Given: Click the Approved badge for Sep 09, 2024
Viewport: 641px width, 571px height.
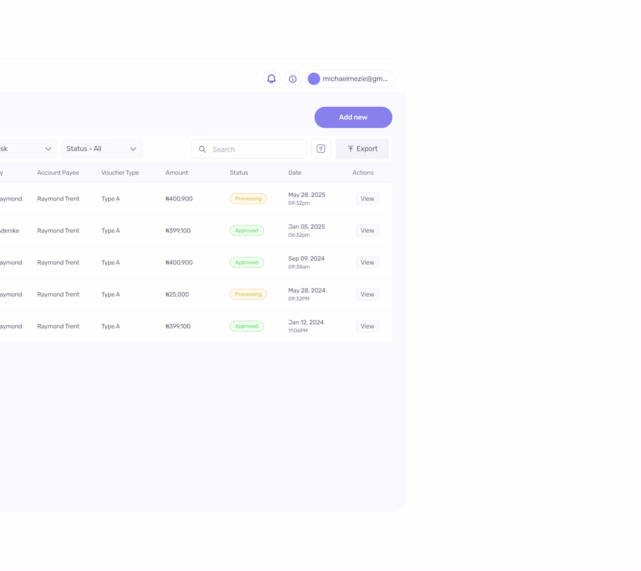Looking at the screenshot, I should [x=246, y=262].
